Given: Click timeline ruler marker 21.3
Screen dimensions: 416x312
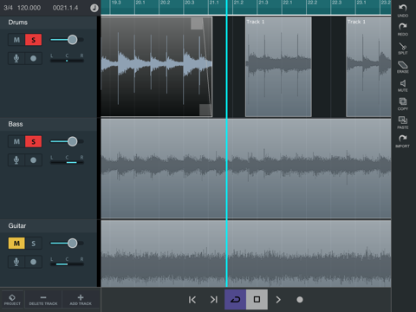Looking at the screenshot, I should tap(263, 3).
